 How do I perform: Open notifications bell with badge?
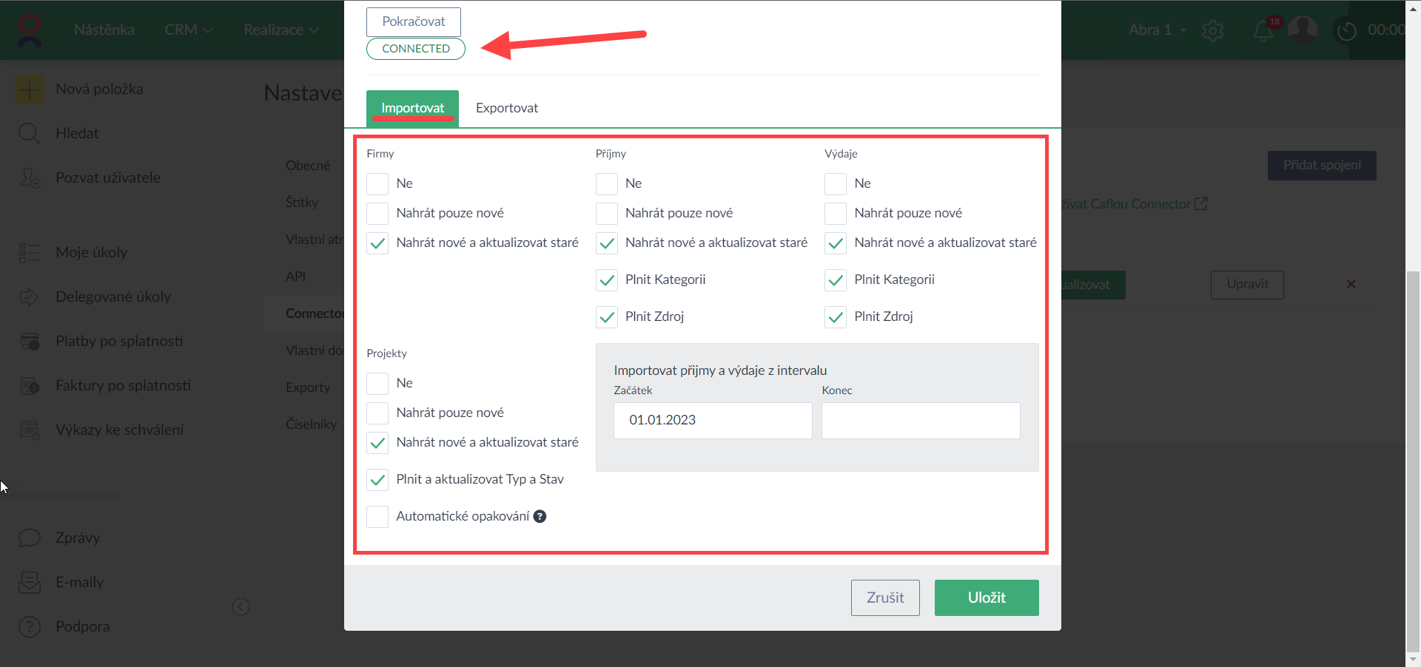(x=1264, y=30)
